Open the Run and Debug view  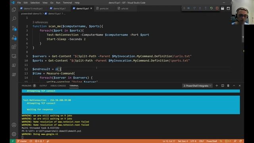[x=14, y=38]
